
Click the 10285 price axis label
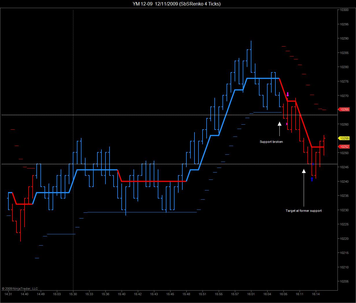344,53
